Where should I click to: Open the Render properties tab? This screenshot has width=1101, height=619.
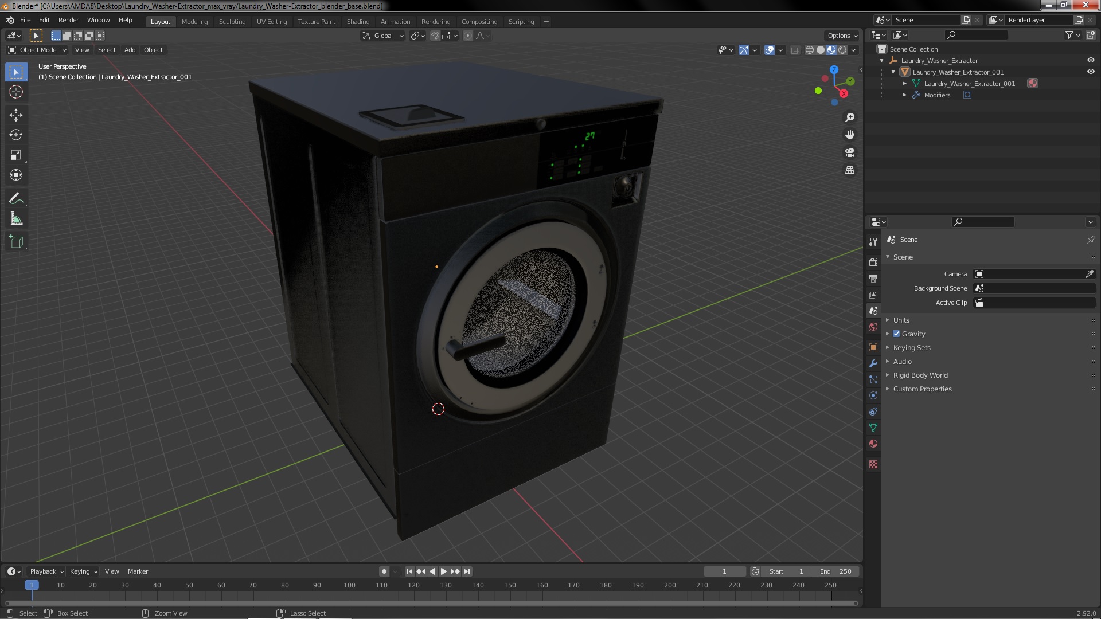coord(873,262)
